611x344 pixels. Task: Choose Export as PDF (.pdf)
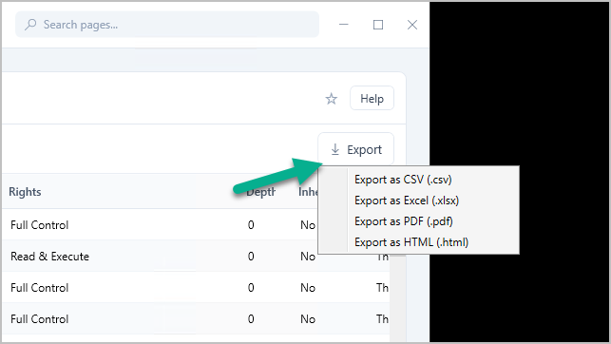(403, 221)
